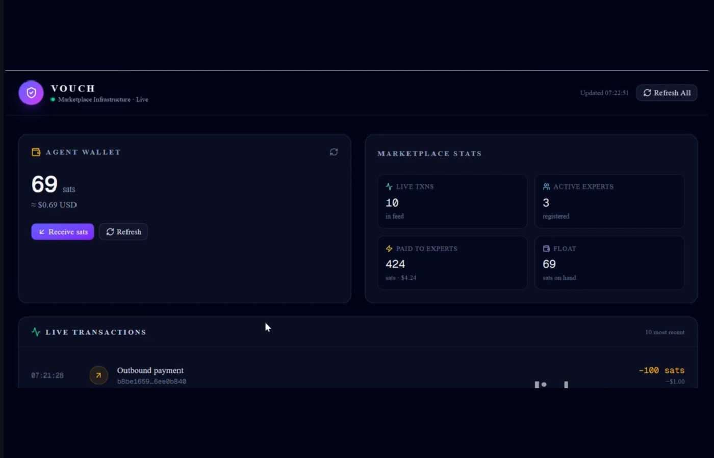Click the VOUCH title text
The width and height of the screenshot is (714, 458).
[x=73, y=88]
